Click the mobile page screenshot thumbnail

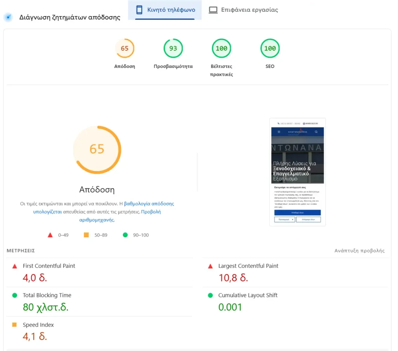297,172
